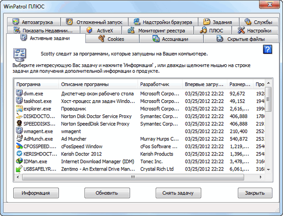This screenshot has width=283, height=216.
Task: Sort by Разработчик column header
Action: 159,84
